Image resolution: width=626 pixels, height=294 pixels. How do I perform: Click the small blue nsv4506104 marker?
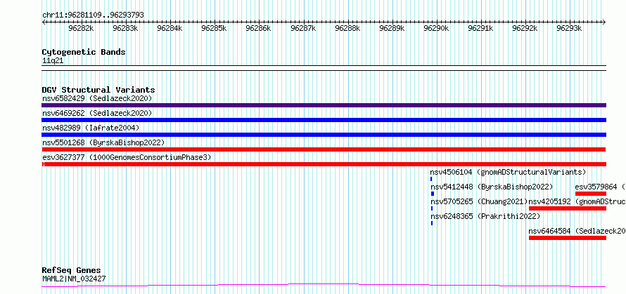[431, 179]
